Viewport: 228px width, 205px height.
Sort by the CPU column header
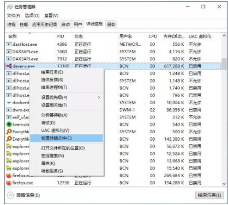click(x=152, y=37)
